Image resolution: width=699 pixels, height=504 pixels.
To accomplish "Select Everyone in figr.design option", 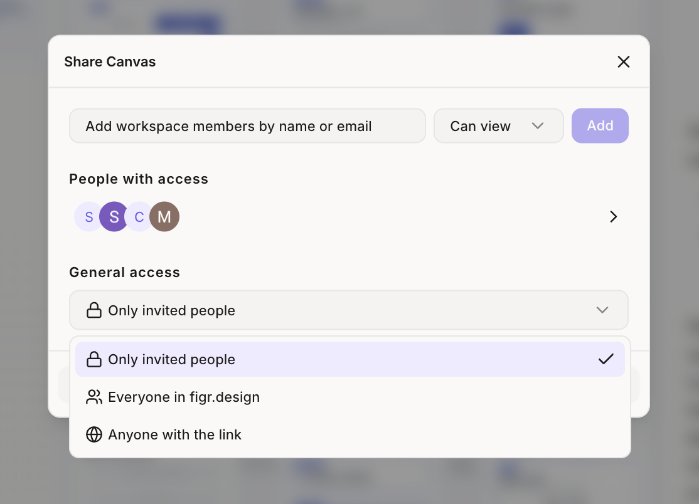I will coord(350,397).
